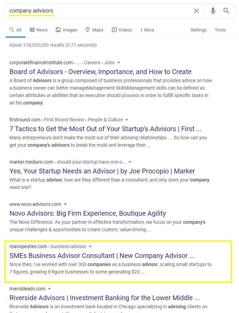Open SMEs Business Advisor Consultant link

(102, 256)
